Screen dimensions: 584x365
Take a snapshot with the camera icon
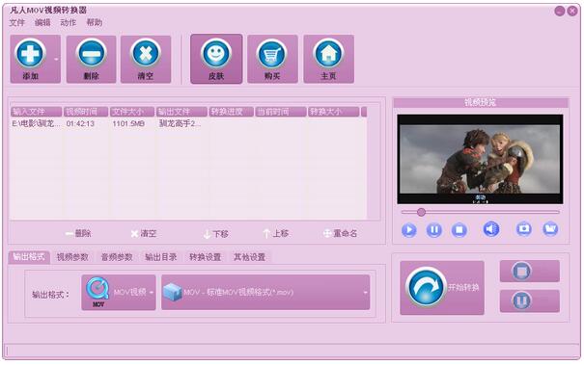pos(523,229)
